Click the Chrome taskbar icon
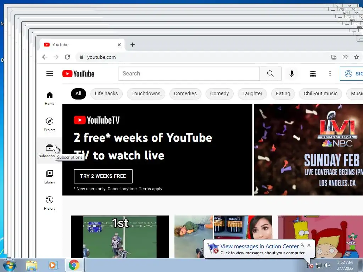 tap(74, 265)
